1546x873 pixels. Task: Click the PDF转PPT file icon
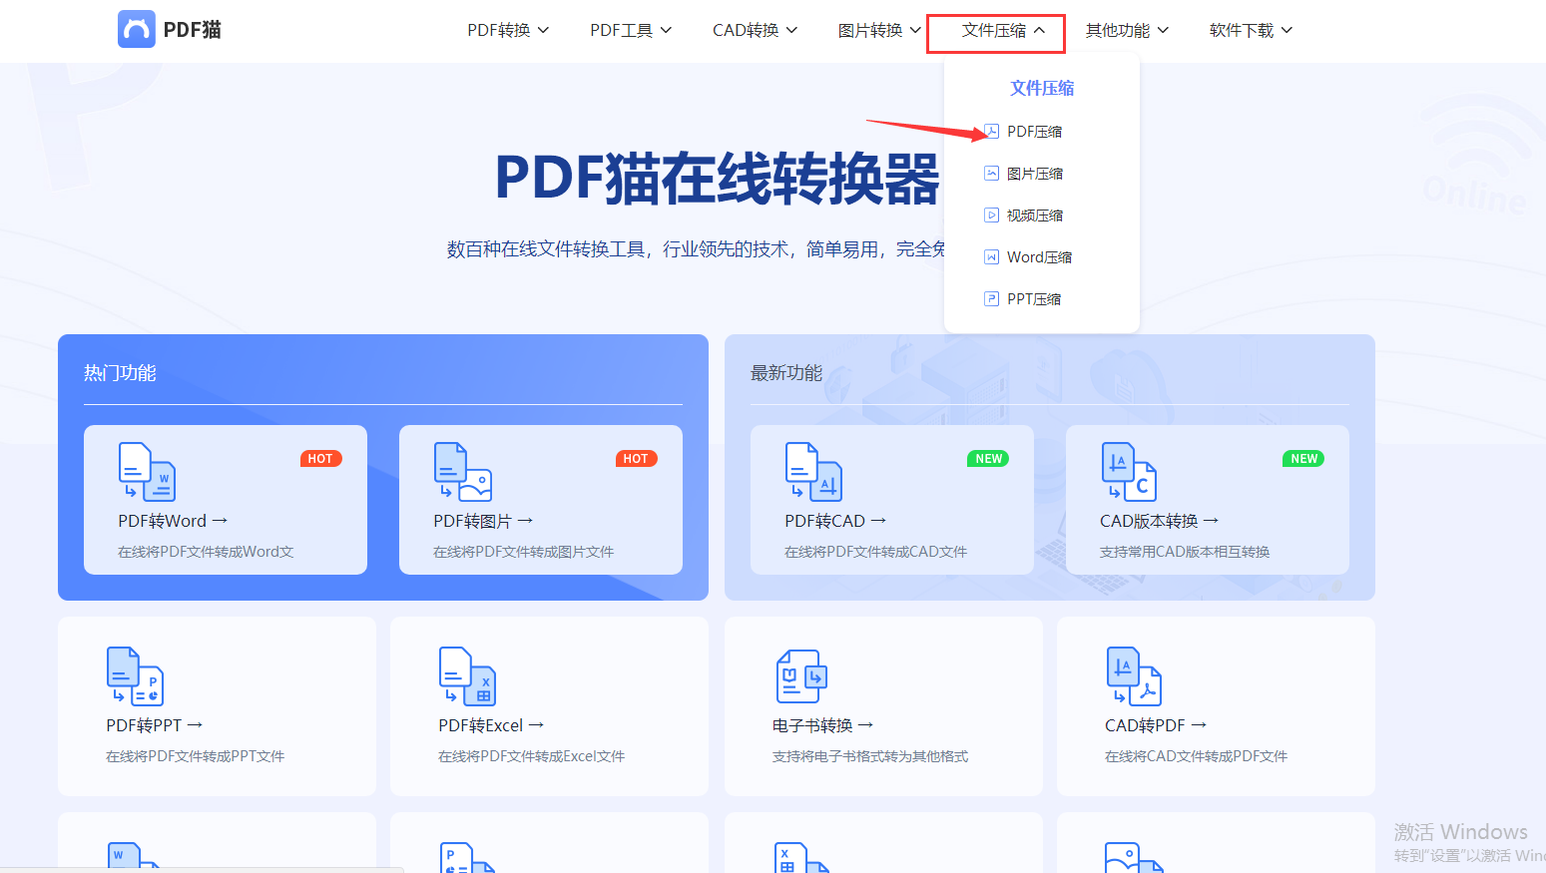136,675
